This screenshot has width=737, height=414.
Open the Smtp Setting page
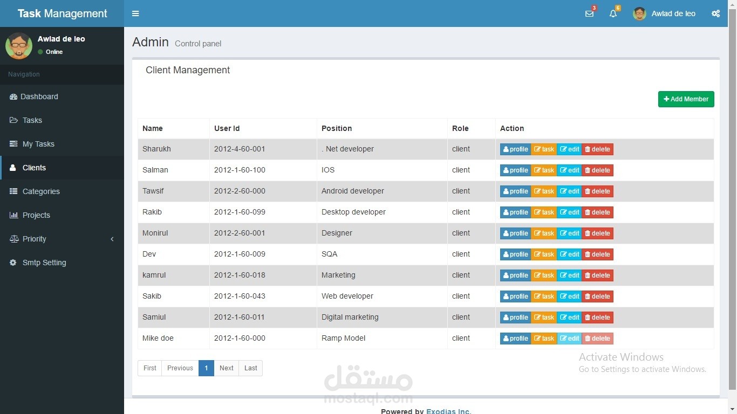pyautogui.click(x=44, y=263)
